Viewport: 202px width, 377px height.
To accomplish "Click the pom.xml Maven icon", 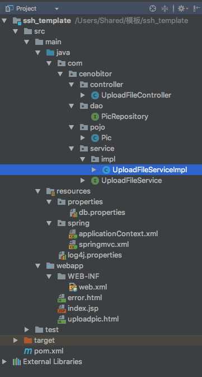I will pos(28,351).
